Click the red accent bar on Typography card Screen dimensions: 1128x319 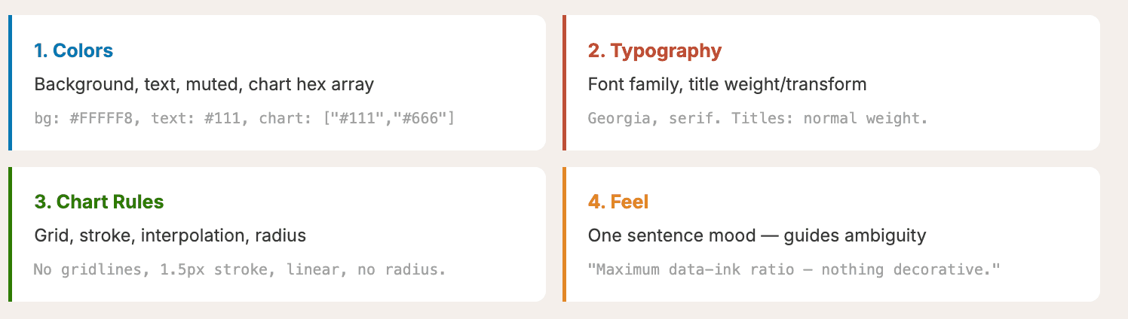click(x=564, y=83)
